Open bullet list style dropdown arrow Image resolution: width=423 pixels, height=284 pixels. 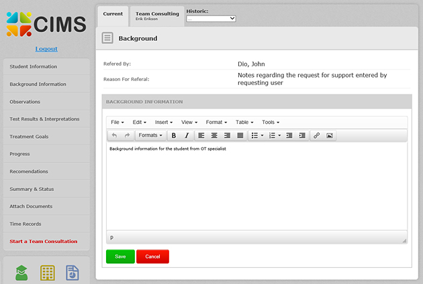point(262,135)
